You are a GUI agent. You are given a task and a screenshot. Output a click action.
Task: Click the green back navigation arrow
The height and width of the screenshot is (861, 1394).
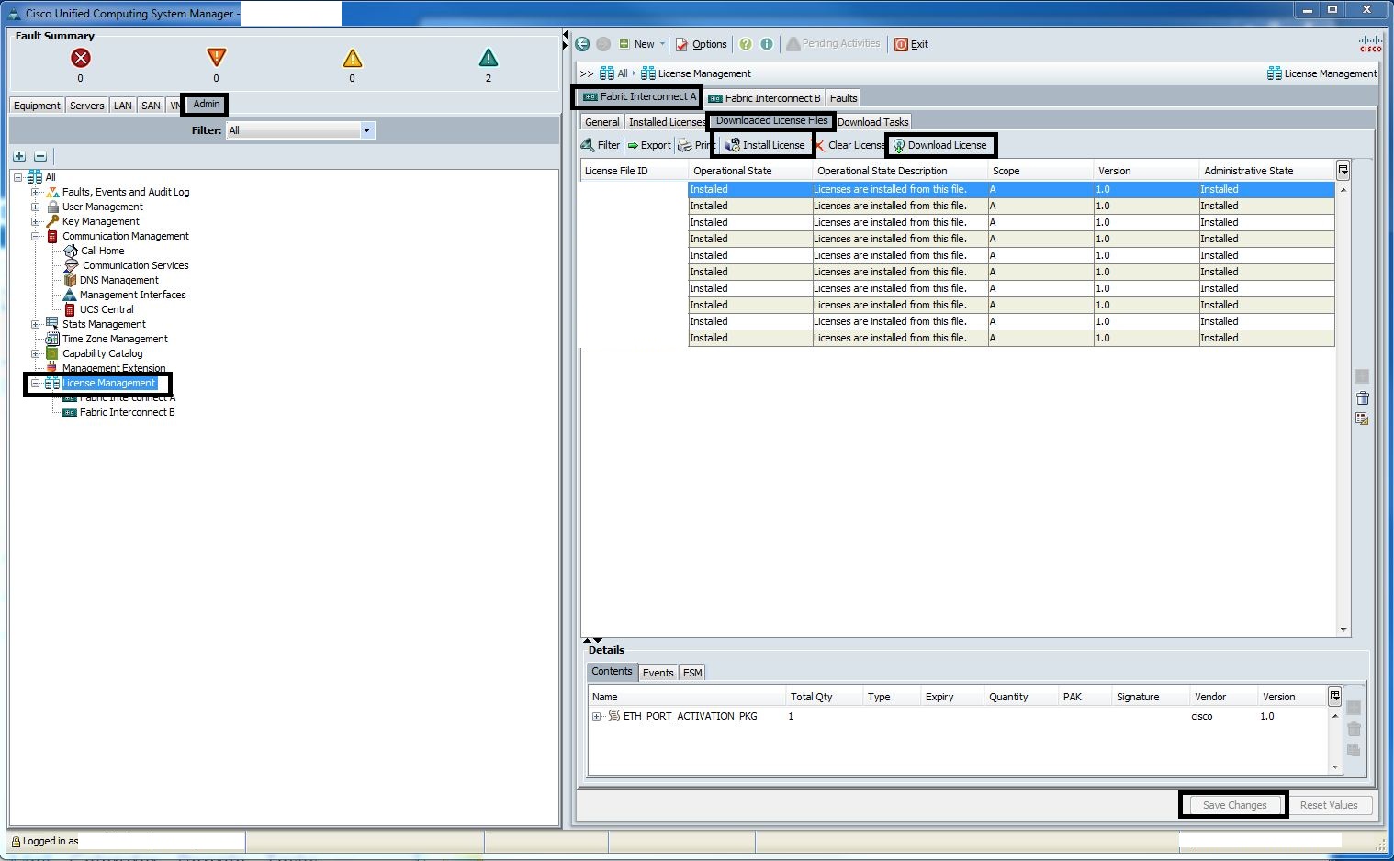[582, 44]
